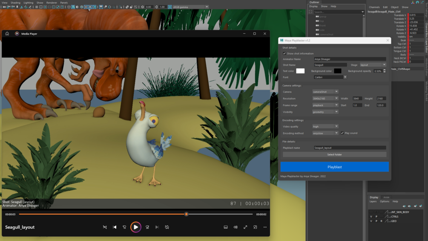Click the smooth shade all cube icon
The width and height of the screenshot is (428, 241).
[x=73, y=7]
